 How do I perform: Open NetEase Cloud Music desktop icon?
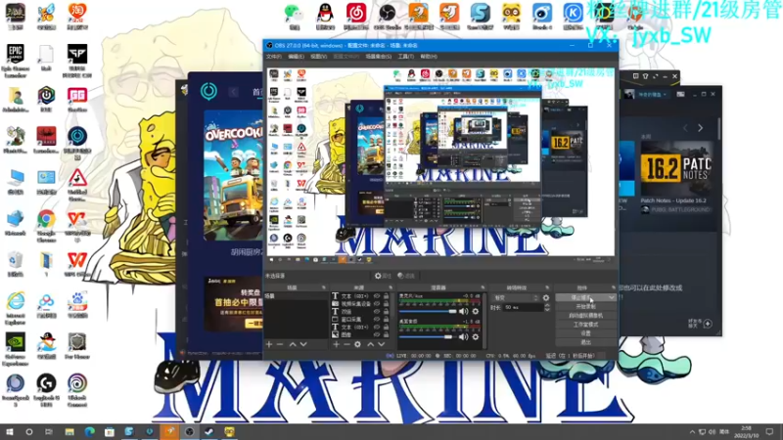point(356,17)
